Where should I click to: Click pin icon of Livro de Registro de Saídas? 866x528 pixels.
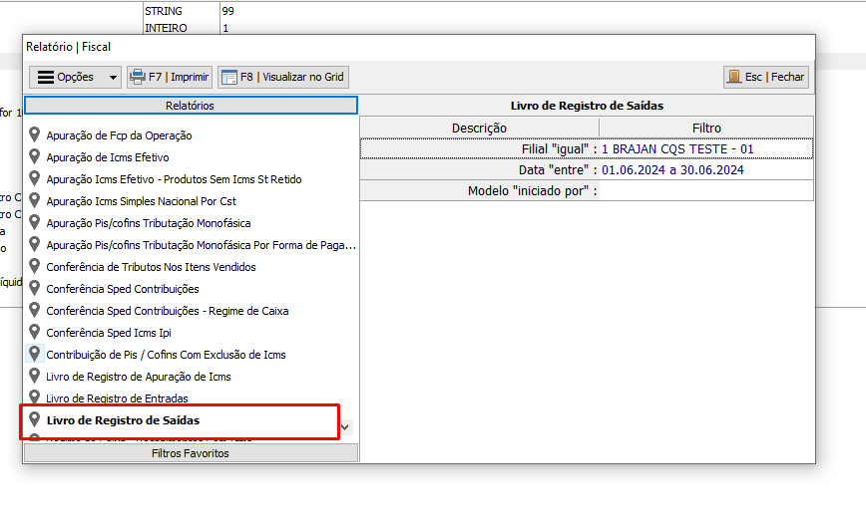pos(35,420)
